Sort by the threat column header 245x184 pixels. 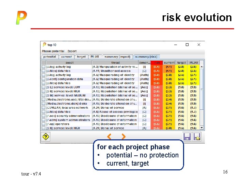(x=115, y=63)
